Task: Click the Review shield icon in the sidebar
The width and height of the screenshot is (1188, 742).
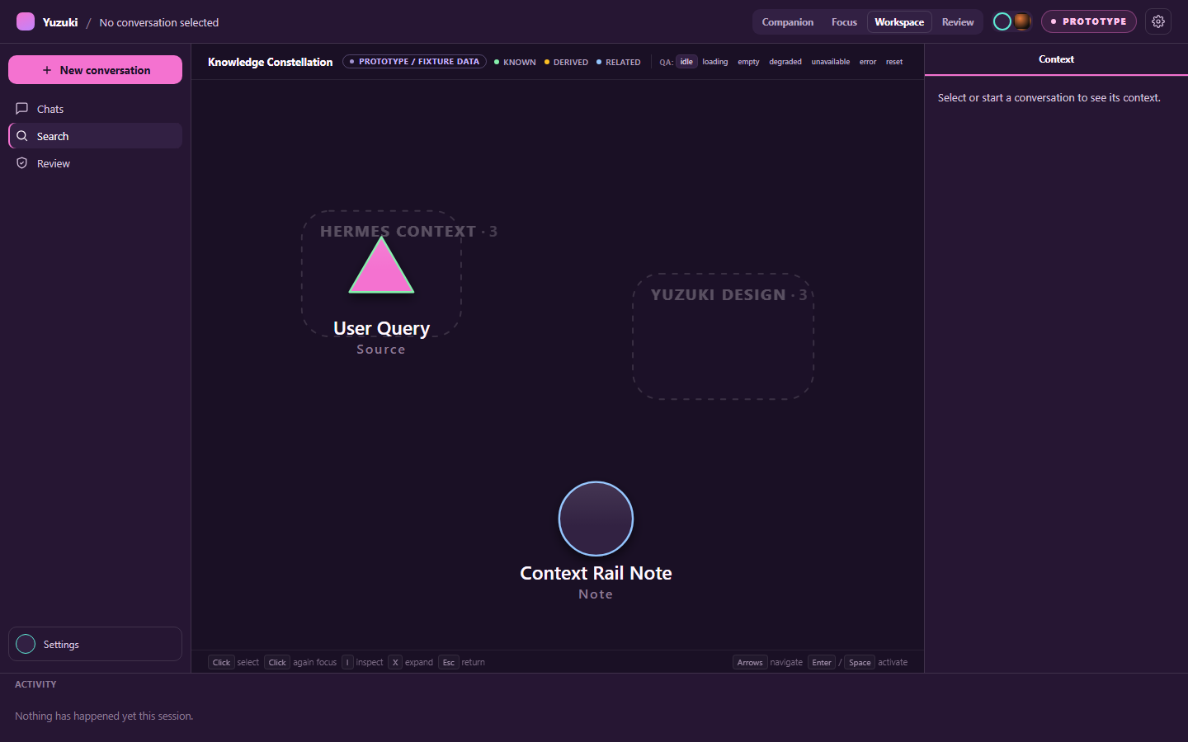Action: (22, 163)
